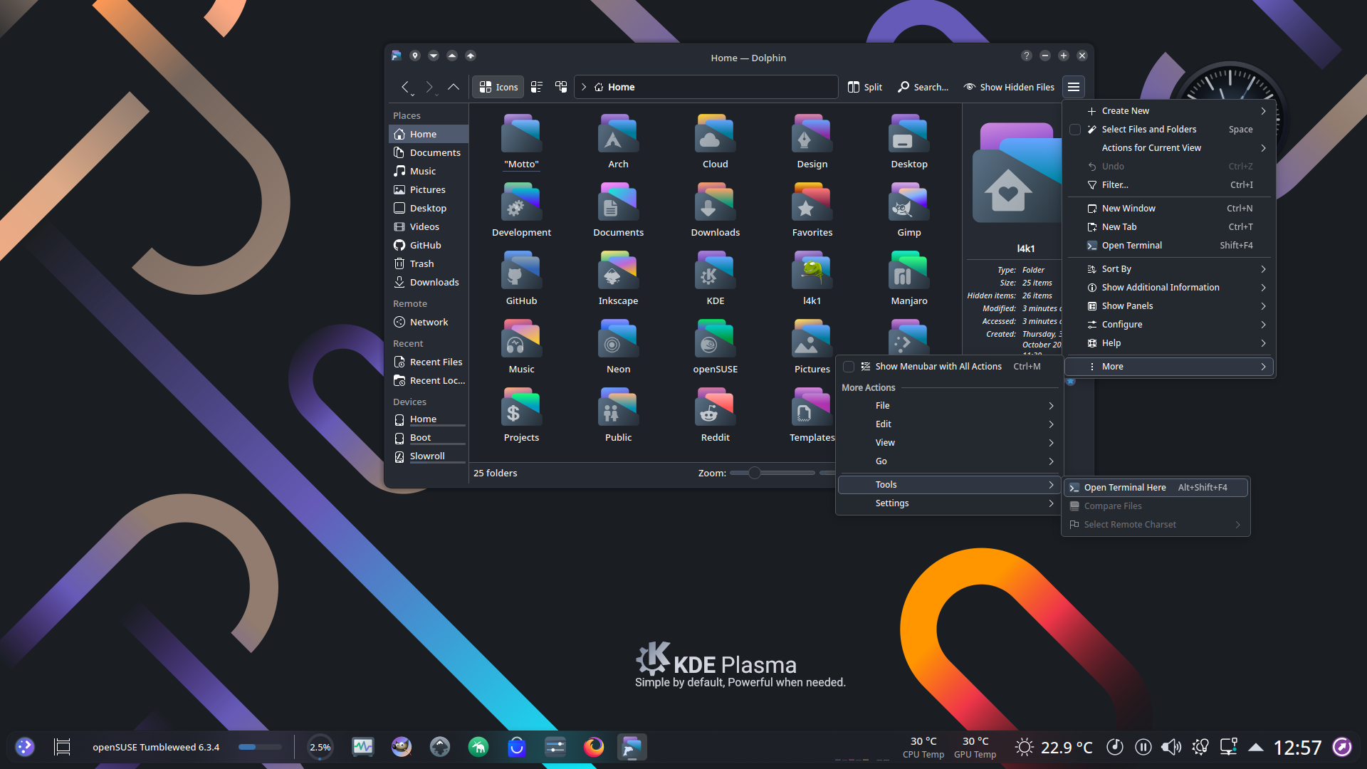Select Slowroll device in sidebar
This screenshot has height=769, width=1367.
[428, 456]
